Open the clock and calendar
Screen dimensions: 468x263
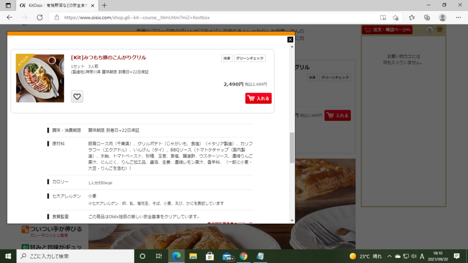438,256
